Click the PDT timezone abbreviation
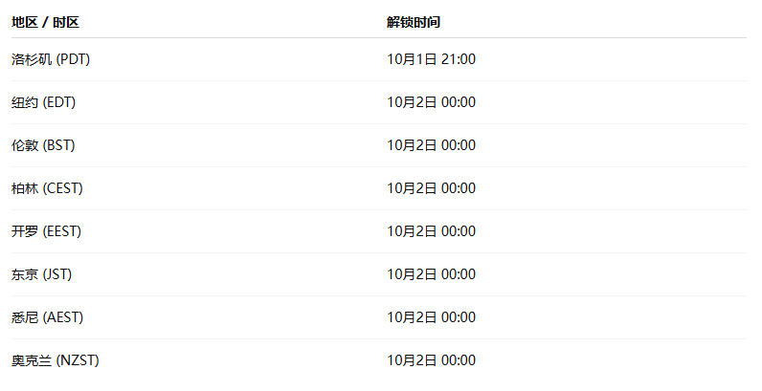762x391 pixels. coord(74,59)
